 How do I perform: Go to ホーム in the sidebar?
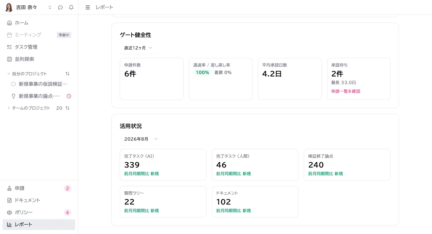[39, 23]
